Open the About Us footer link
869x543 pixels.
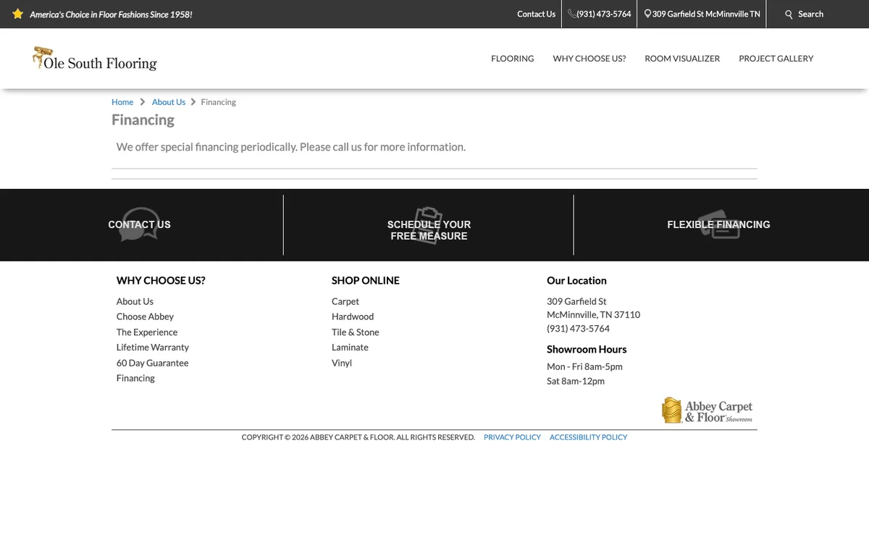(x=135, y=301)
